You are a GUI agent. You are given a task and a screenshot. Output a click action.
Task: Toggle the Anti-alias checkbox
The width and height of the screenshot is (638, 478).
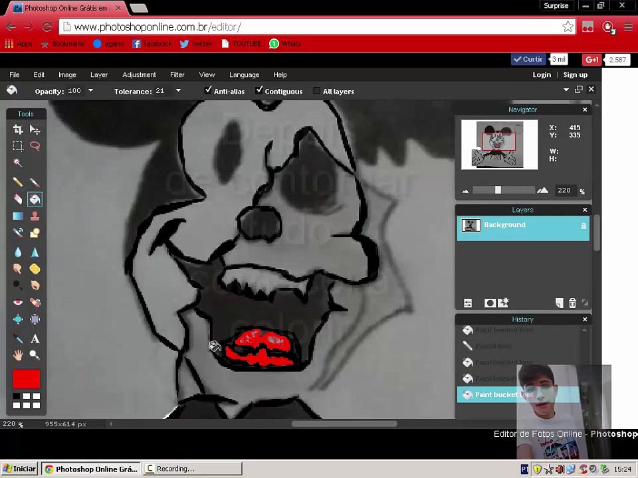coord(208,90)
